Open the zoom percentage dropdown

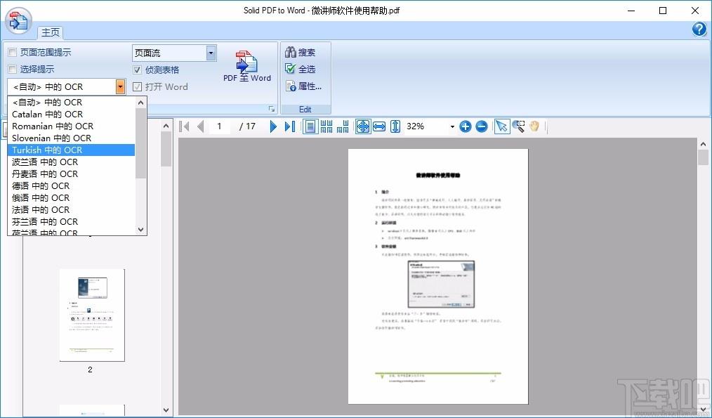tap(451, 126)
